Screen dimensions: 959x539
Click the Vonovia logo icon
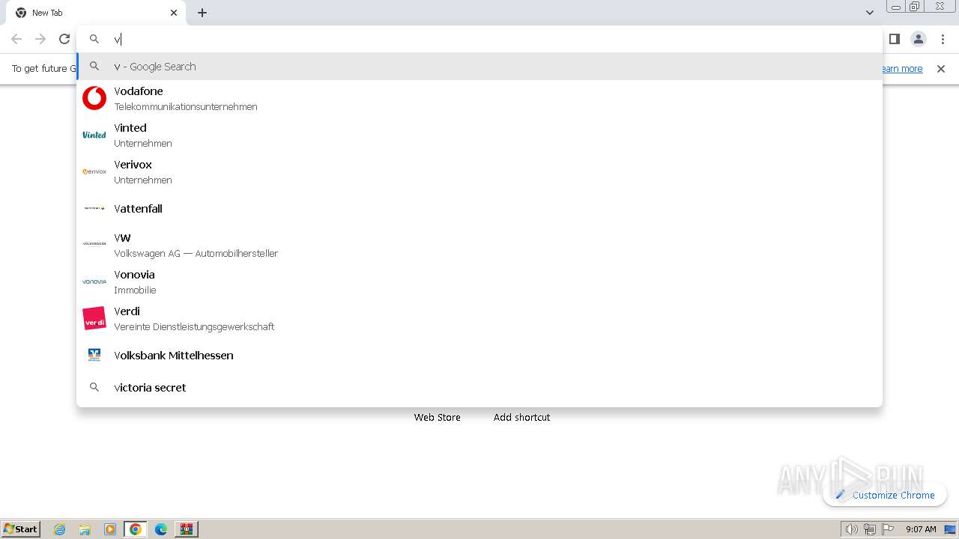click(x=94, y=281)
